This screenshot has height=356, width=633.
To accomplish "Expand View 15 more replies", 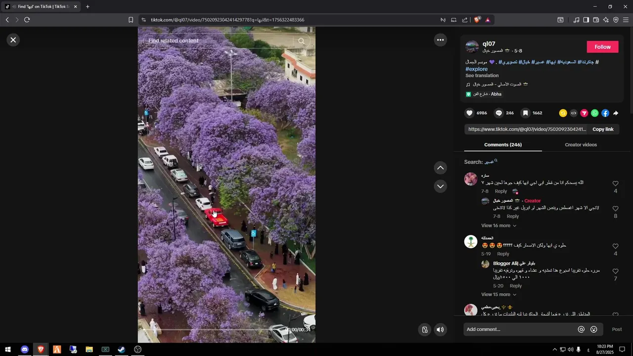I will coord(498,295).
